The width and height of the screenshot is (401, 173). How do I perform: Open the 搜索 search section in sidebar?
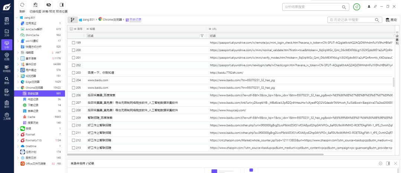[7, 80]
